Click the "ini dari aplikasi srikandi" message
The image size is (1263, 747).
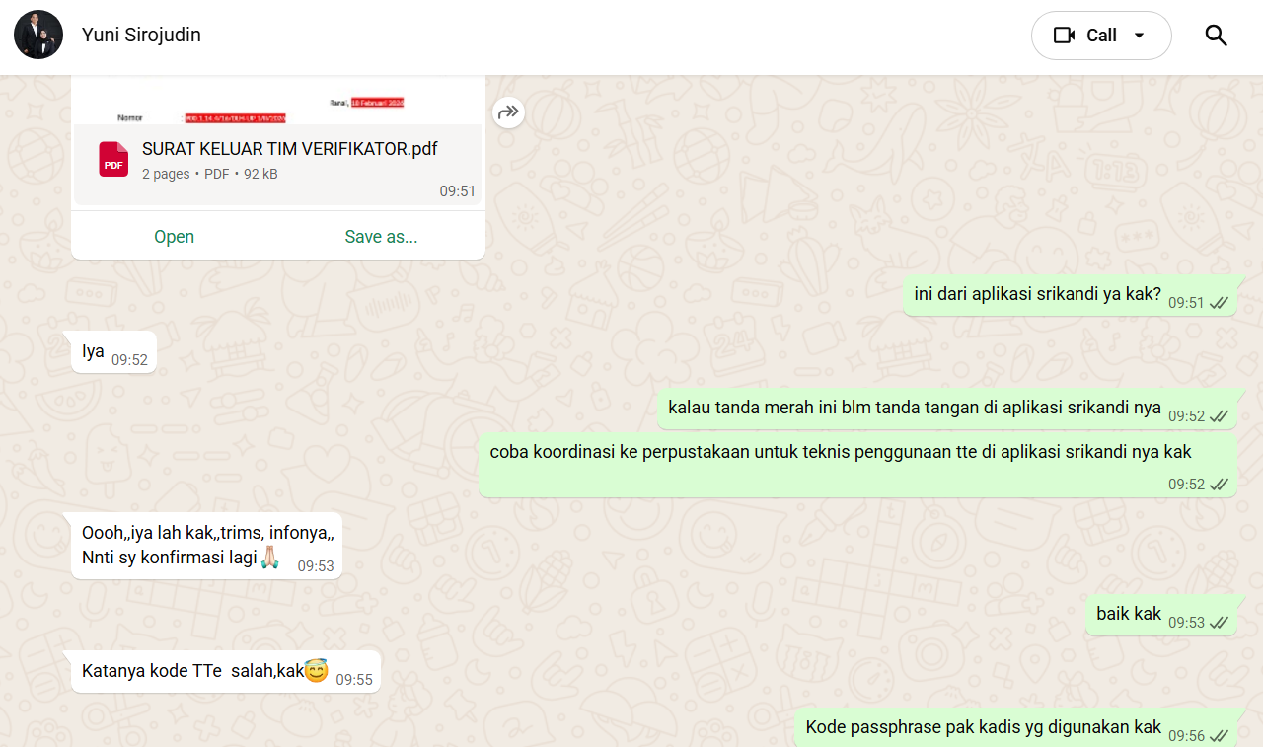(x=1037, y=294)
